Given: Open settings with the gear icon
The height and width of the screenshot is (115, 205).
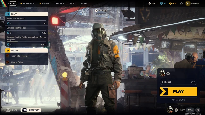Looking at the screenshot, I should (198, 110).
